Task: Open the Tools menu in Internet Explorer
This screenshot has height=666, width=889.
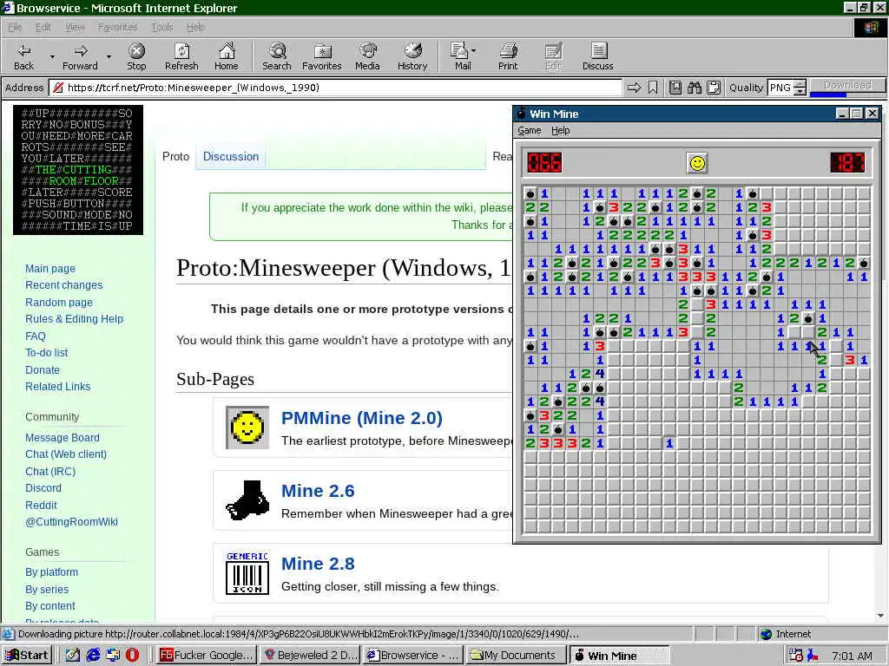Action: [162, 27]
